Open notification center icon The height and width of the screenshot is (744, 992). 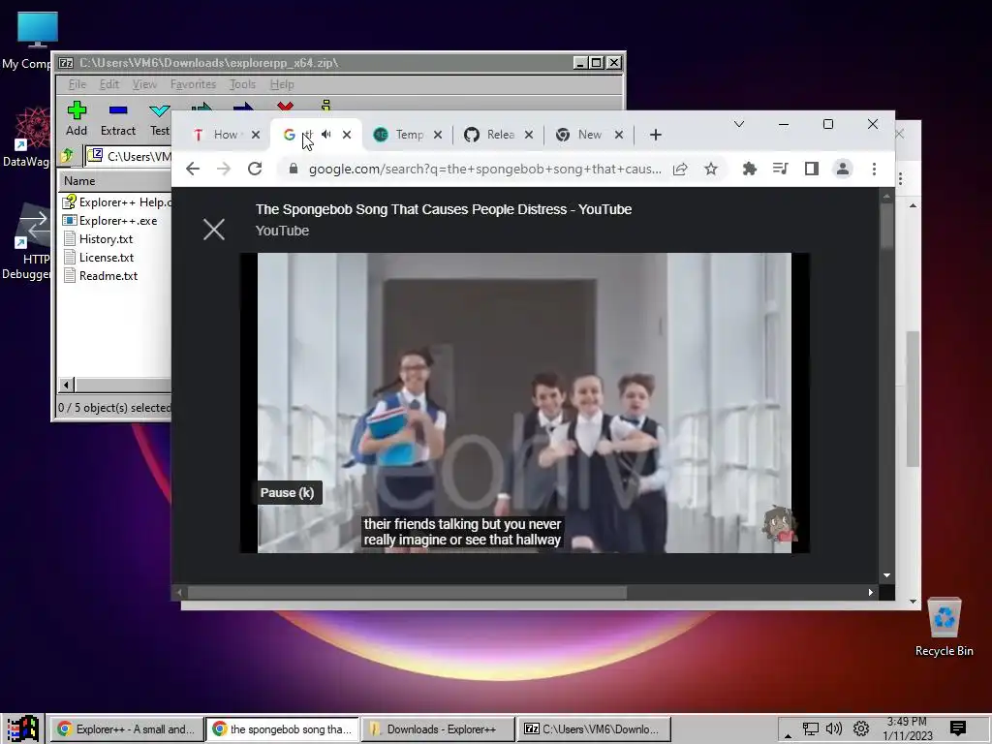[x=958, y=728]
